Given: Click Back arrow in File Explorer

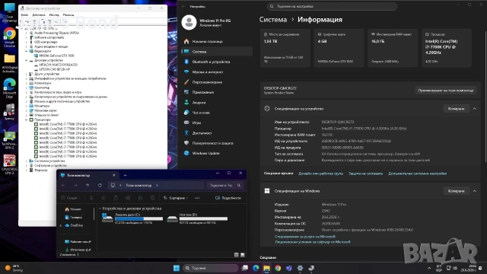Looking at the screenshot, I should (63, 185).
